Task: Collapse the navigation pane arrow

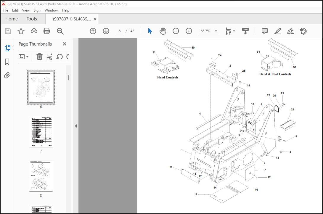Action: [x=76, y=126]
